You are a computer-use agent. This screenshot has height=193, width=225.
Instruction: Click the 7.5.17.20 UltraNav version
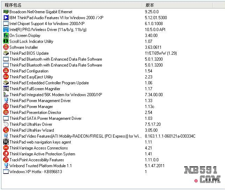[153, 124]
